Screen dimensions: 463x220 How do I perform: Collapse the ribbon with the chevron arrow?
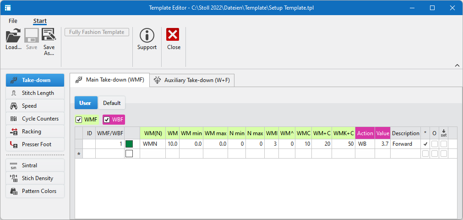click(457, 66)
